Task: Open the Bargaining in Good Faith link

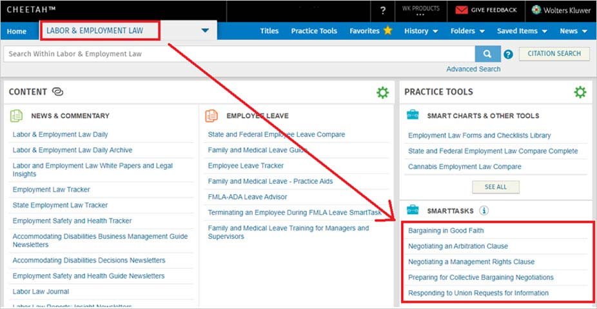Action: click(x=445, y=230)
